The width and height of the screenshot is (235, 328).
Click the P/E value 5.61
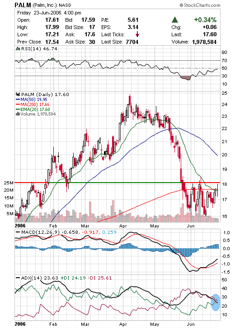point(133,20)
